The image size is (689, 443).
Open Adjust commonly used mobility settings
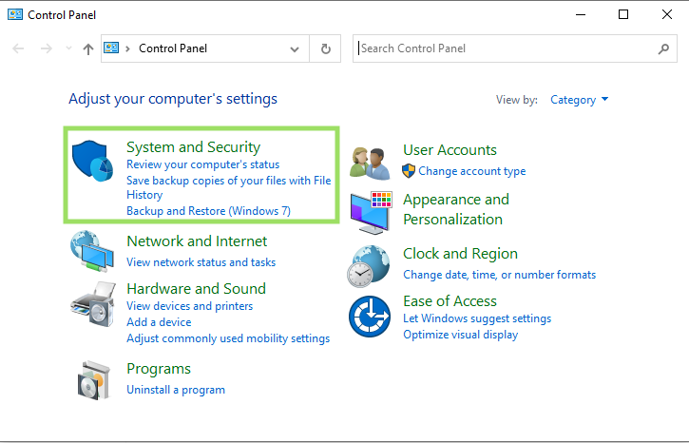pyautogui.click(x=228, y=338)
